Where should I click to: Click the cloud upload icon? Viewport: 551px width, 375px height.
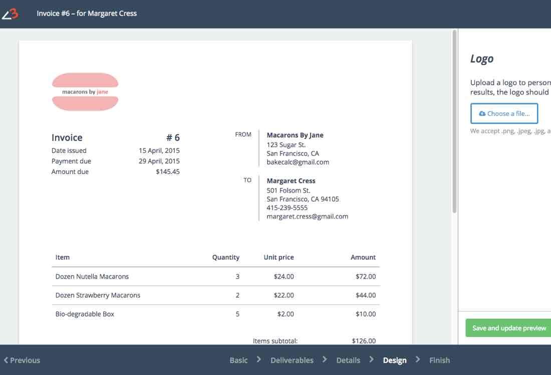482,114
